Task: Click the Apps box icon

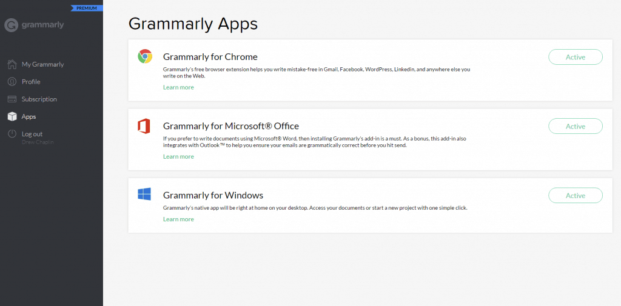Action: 12,116
